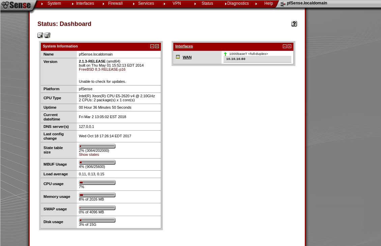Click the name value pfSense.localdomain in table
This screenshot has height=246, width=381.
[96, 54]
